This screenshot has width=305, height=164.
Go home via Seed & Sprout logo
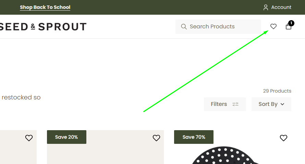pos(43,27)
